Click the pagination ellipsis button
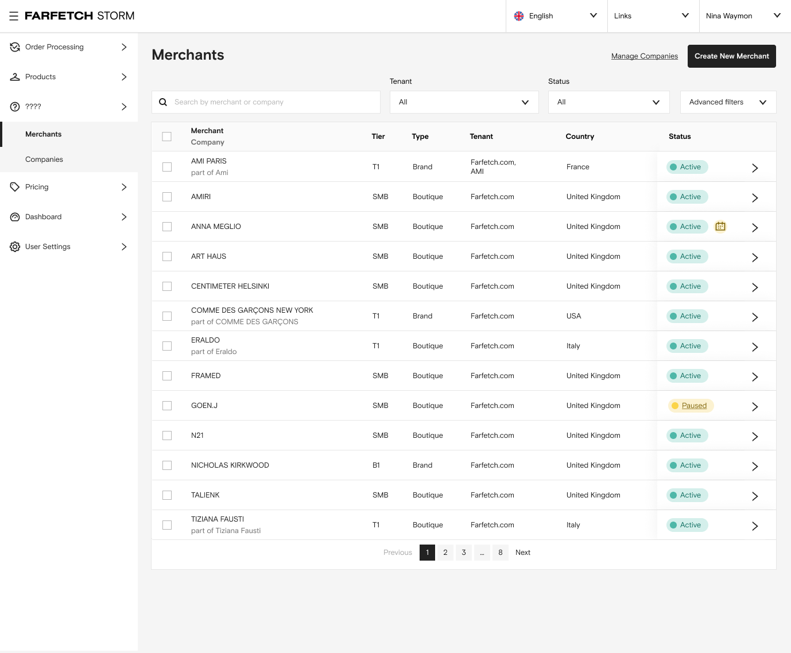Screen dimensions: 791x653 482,553
